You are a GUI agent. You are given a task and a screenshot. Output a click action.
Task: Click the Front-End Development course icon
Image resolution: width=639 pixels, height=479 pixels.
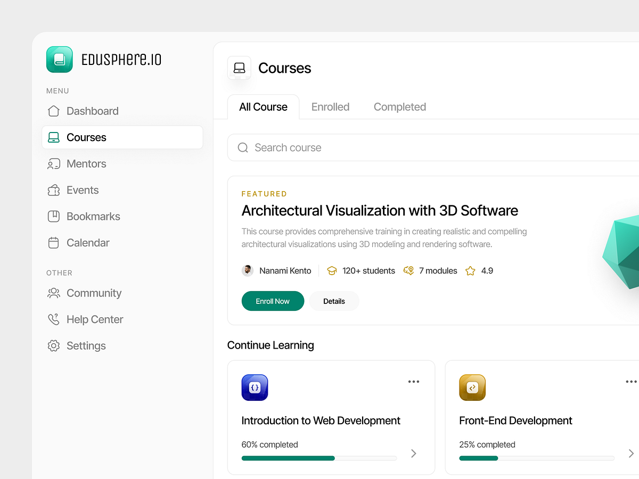[472, 387]
